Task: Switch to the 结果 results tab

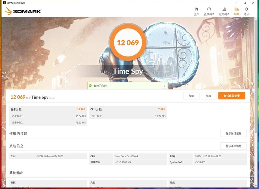Action: click(236, 11)
